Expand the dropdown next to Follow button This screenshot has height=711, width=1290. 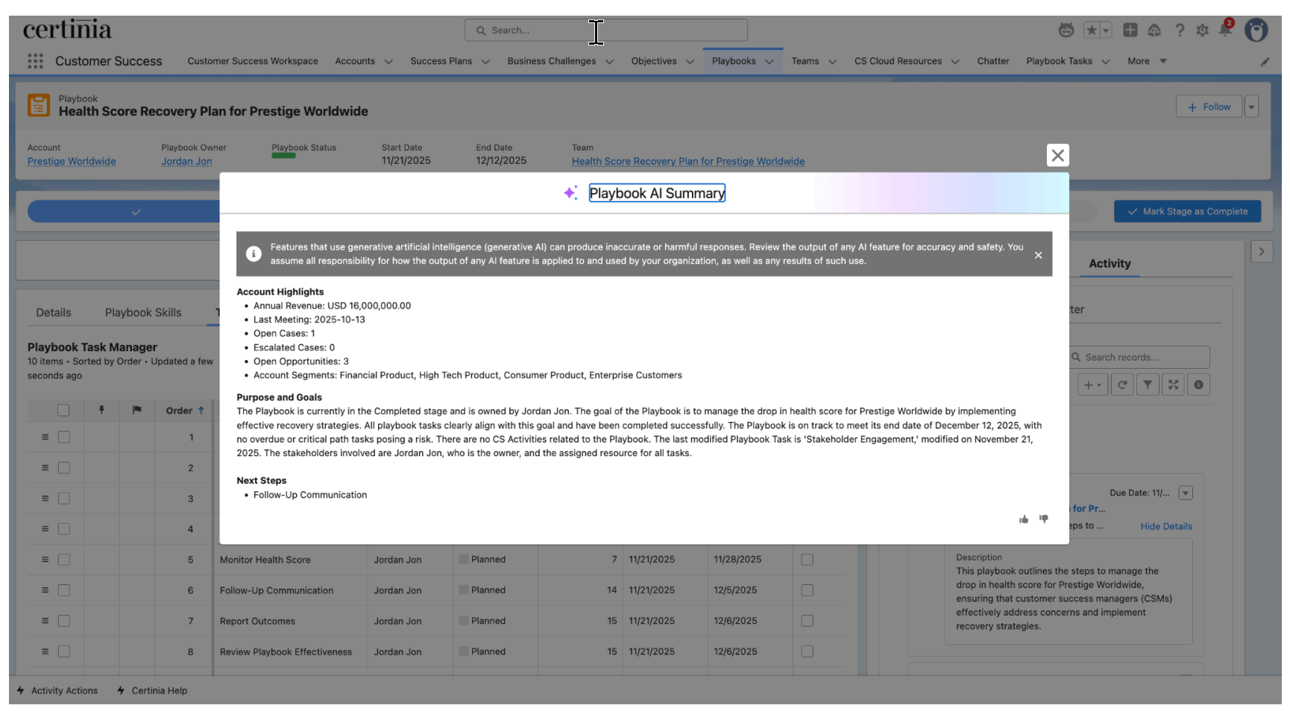tap(1251, 107)
